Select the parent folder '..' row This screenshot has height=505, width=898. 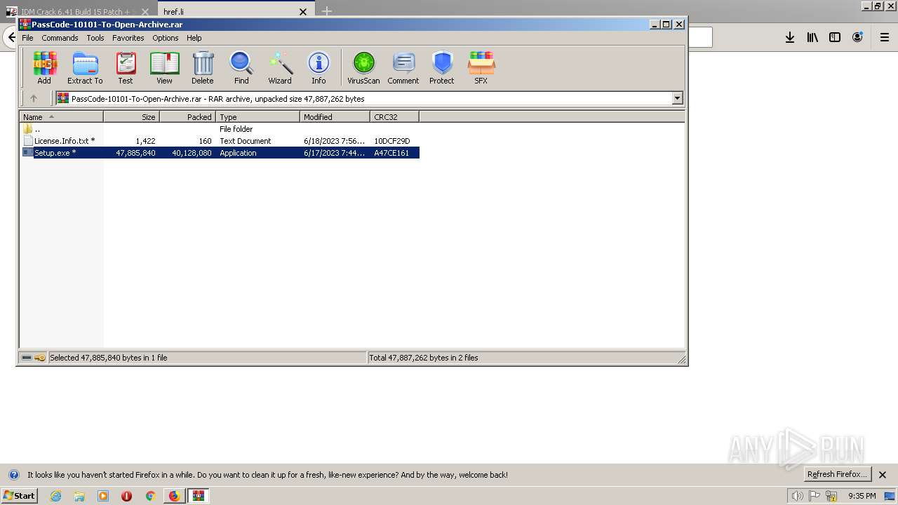click(x=220, y=129)
